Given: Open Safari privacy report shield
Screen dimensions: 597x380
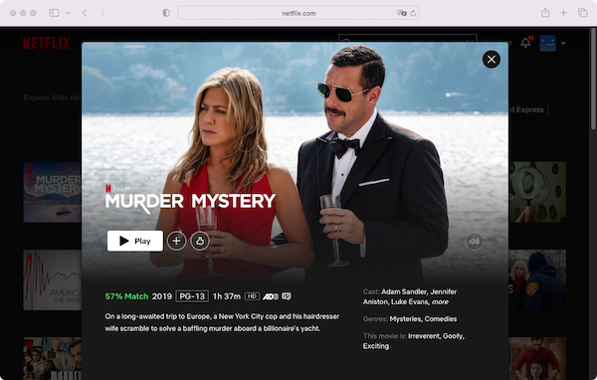Looking at the screenshot, I should point(166,13).
